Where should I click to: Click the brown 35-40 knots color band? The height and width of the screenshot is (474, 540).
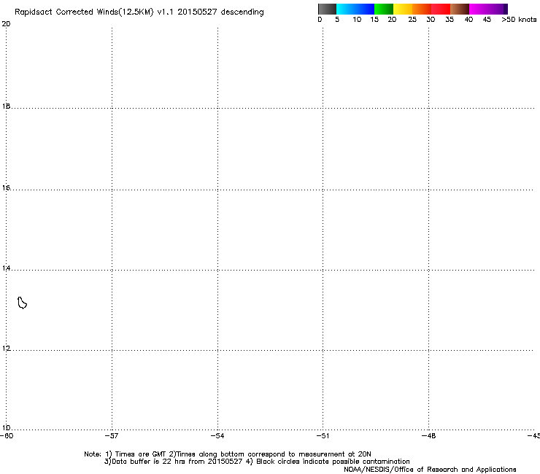[x=460, y=9]
